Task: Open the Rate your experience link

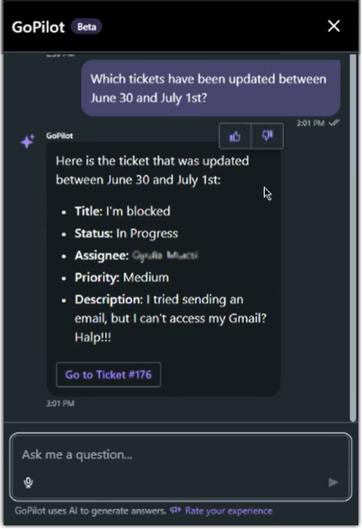Action: (229, 511)
